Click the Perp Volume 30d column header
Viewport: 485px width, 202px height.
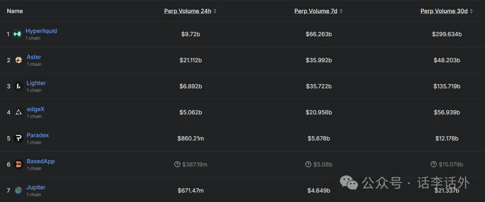pos(444,11)
